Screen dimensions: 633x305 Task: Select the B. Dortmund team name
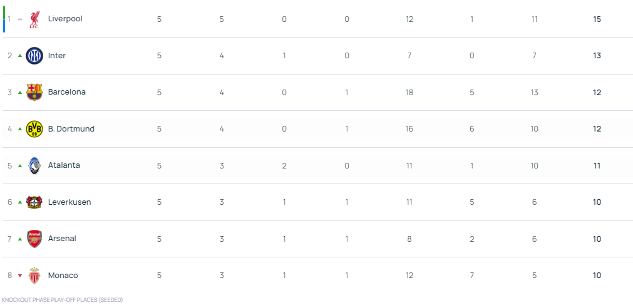(71, 129)
